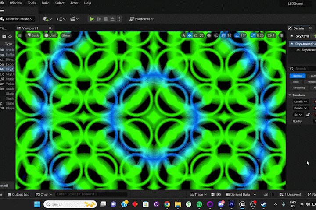316x210 pixels.
Task: Open File Explorer from taskbar
Action: (178, 204)
